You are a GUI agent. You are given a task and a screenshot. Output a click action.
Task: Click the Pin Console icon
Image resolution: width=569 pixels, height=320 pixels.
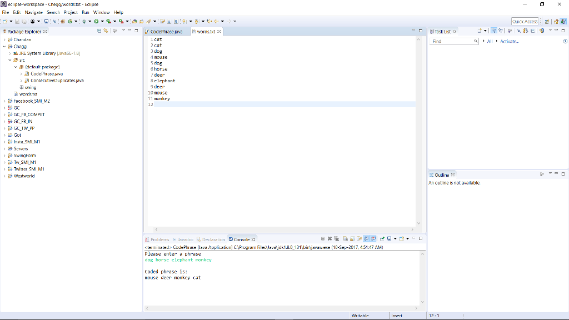pyautogui.click(x=382, y=239)
